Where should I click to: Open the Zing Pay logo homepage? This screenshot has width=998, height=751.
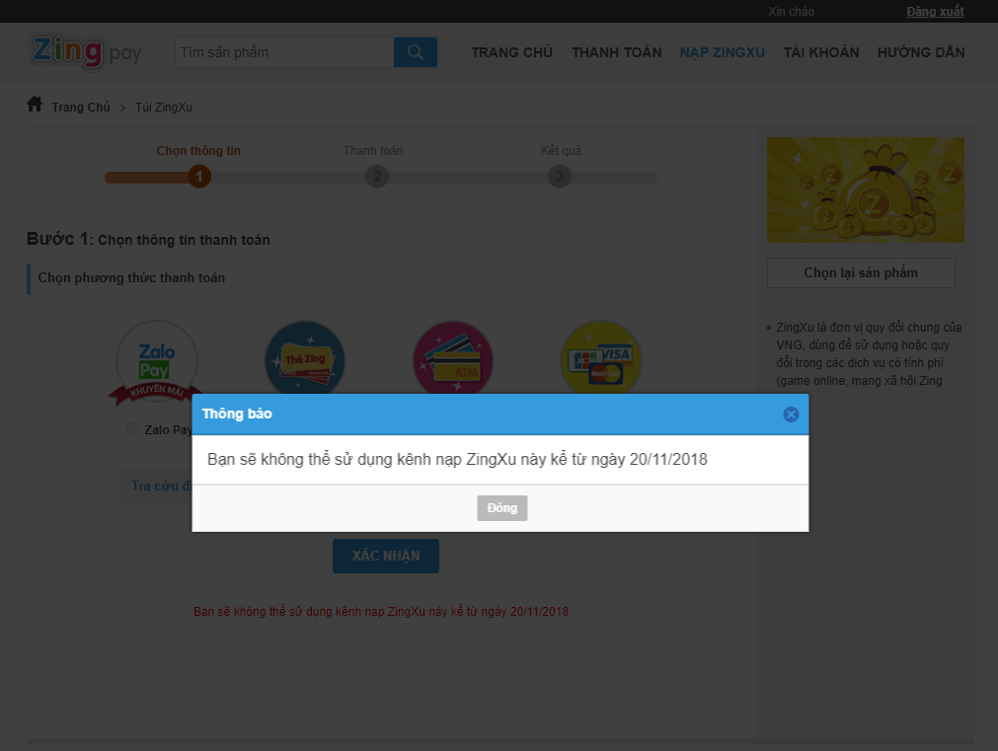click(x=85, y=51)
